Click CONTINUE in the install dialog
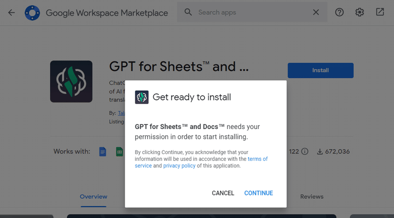Screen dimensions: 394x218 click(x=259, y=193)
